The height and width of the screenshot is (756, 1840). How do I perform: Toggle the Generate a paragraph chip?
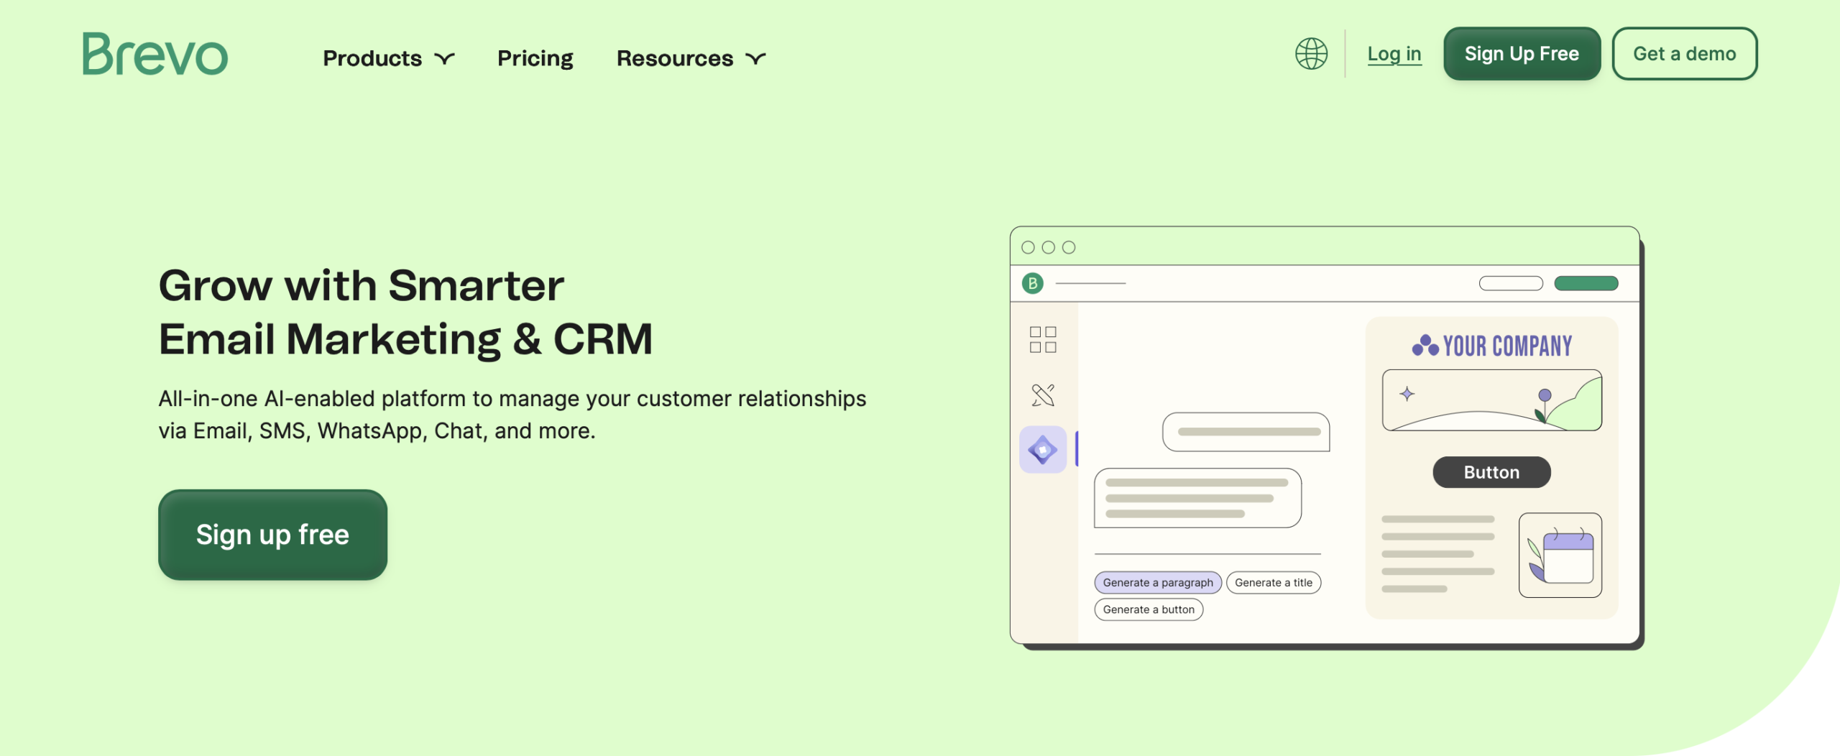(x=1158, y=582)
